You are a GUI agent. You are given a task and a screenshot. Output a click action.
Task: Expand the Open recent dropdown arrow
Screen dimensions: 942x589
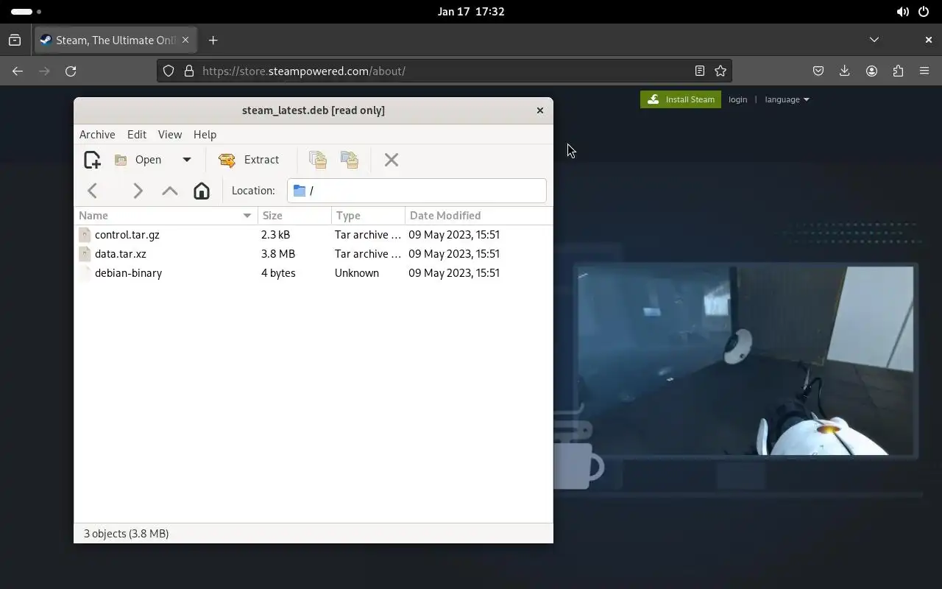click(x=187, y=160)
